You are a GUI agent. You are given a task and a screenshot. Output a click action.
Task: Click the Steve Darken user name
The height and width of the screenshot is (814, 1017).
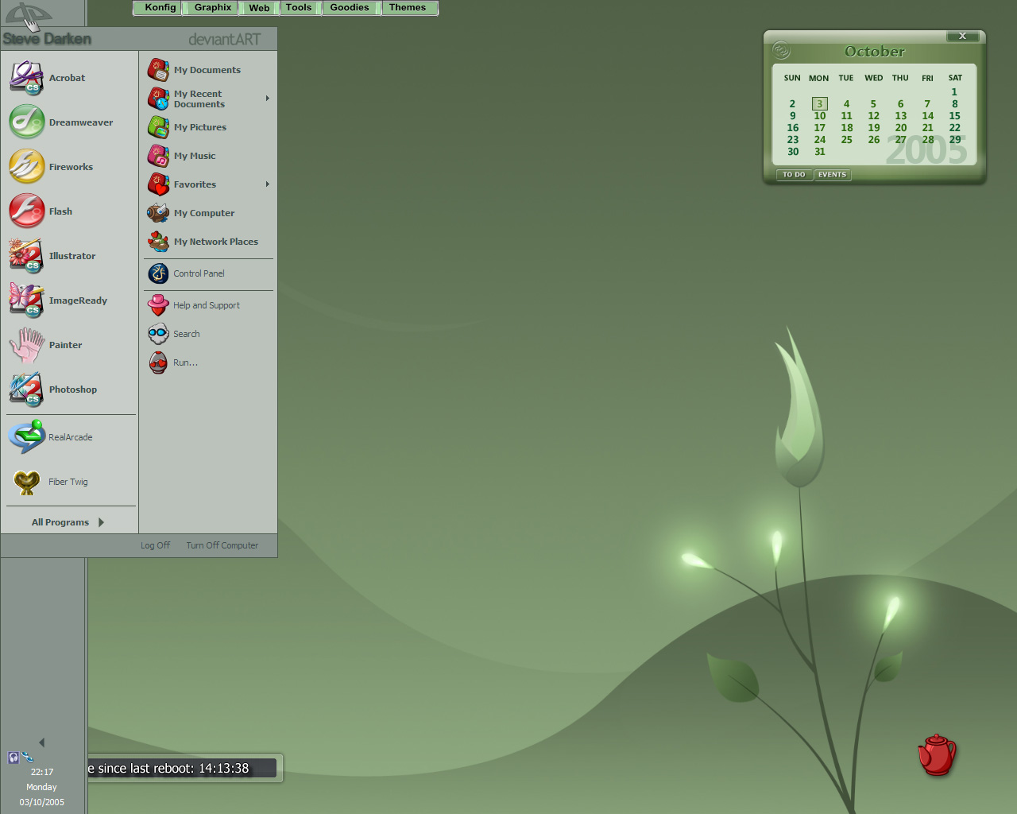click(x=47, y=39)
